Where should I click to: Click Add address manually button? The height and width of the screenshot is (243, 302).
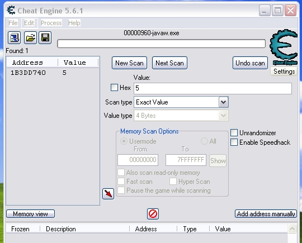click(x=266, y=214)
